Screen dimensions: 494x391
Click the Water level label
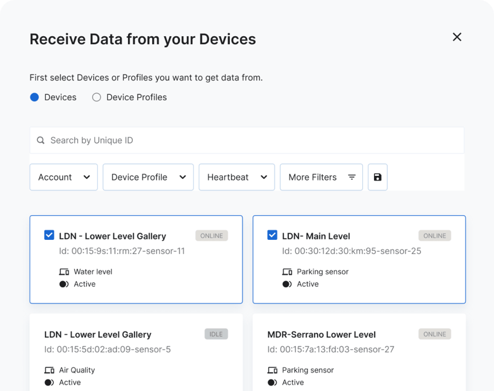[x=93, y=272]
